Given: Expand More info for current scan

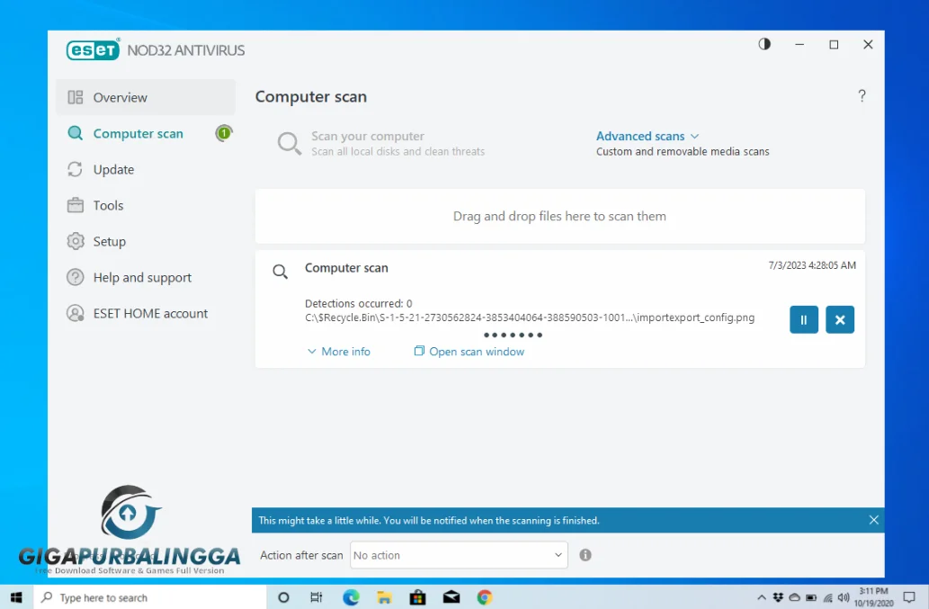Looking at the screenshot, I should 339,352.
